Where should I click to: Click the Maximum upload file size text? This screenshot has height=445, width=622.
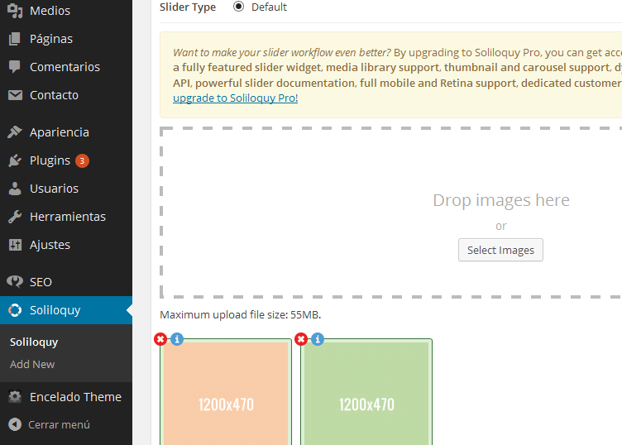tap(241, 315)
